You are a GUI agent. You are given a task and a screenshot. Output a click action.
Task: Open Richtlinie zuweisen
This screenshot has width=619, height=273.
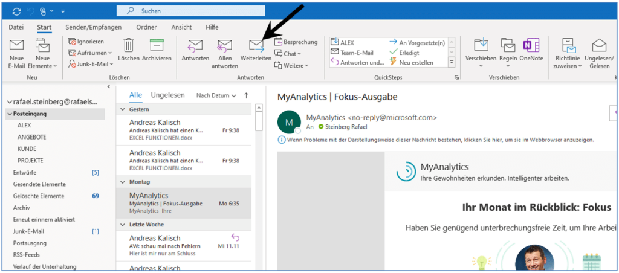pos(568,54)
